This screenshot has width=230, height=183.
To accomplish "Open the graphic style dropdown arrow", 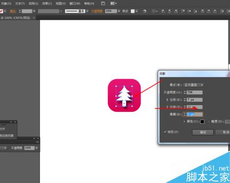I will click(x=137, y=11).
